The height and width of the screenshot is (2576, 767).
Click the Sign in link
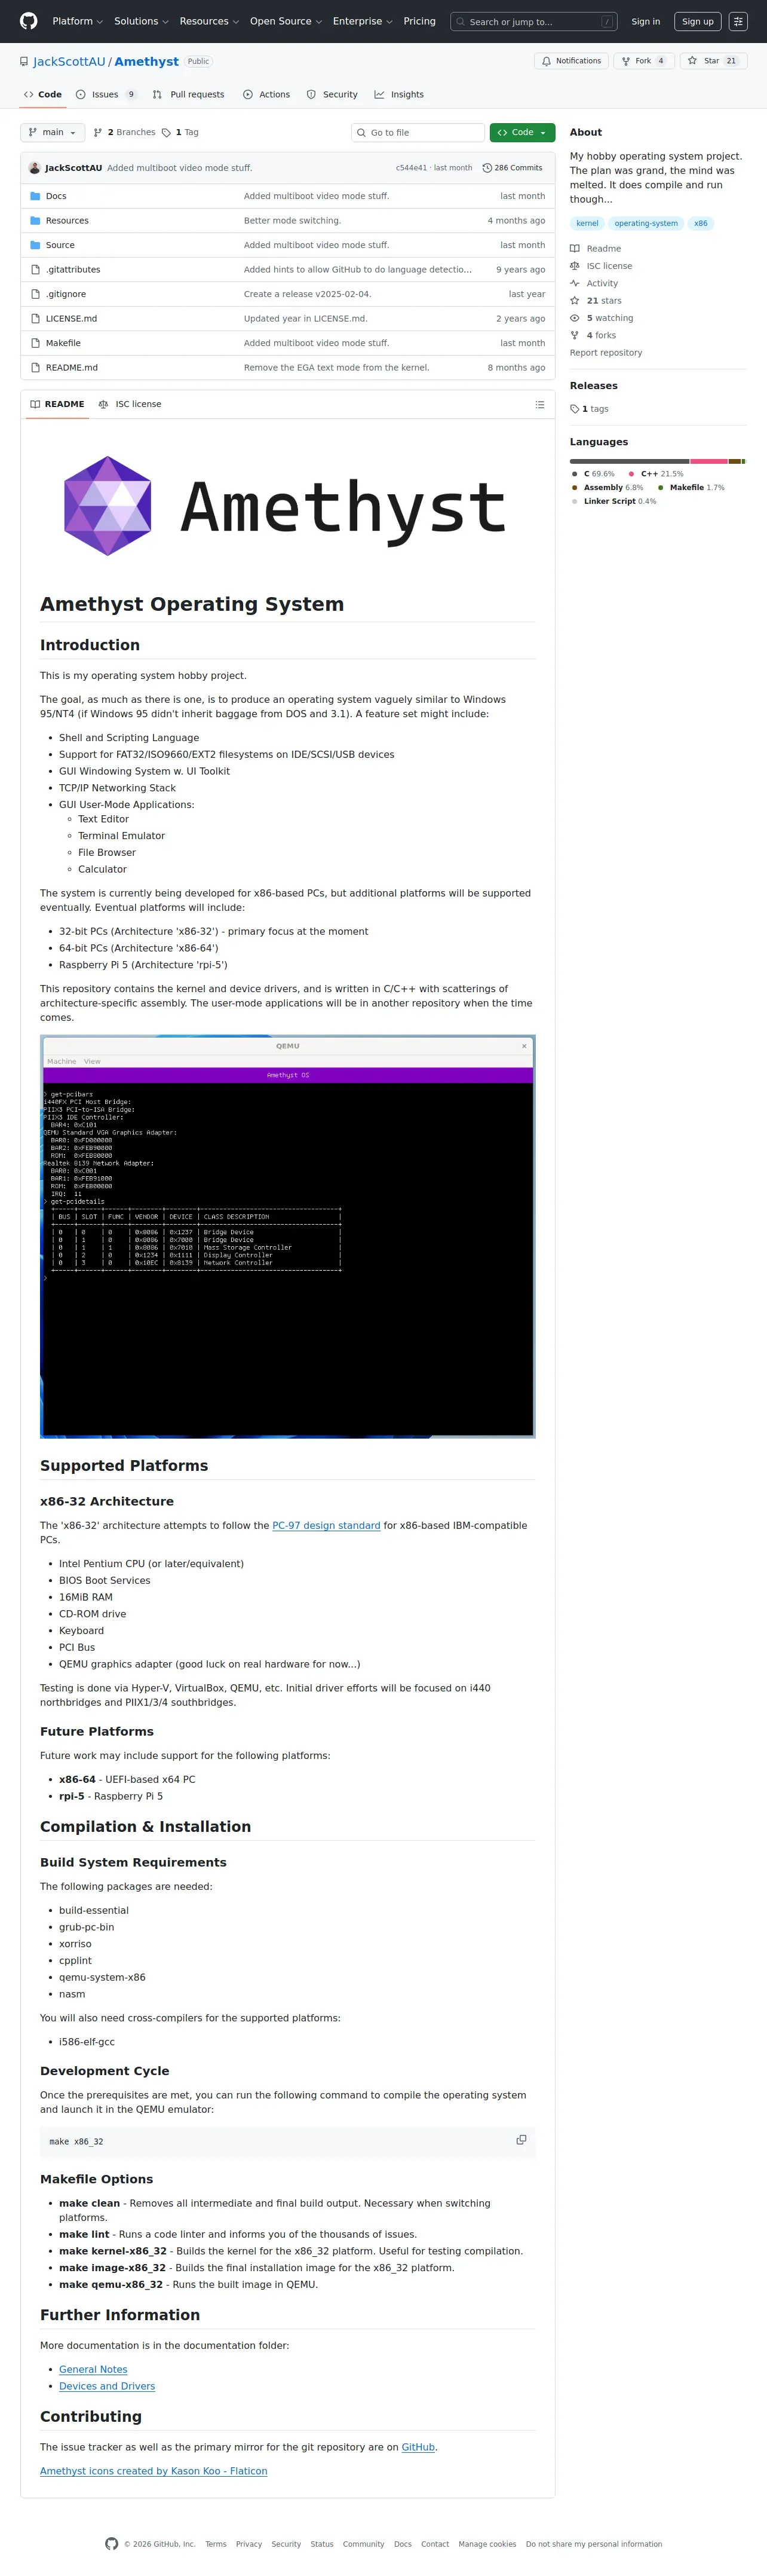coord(645,21)
